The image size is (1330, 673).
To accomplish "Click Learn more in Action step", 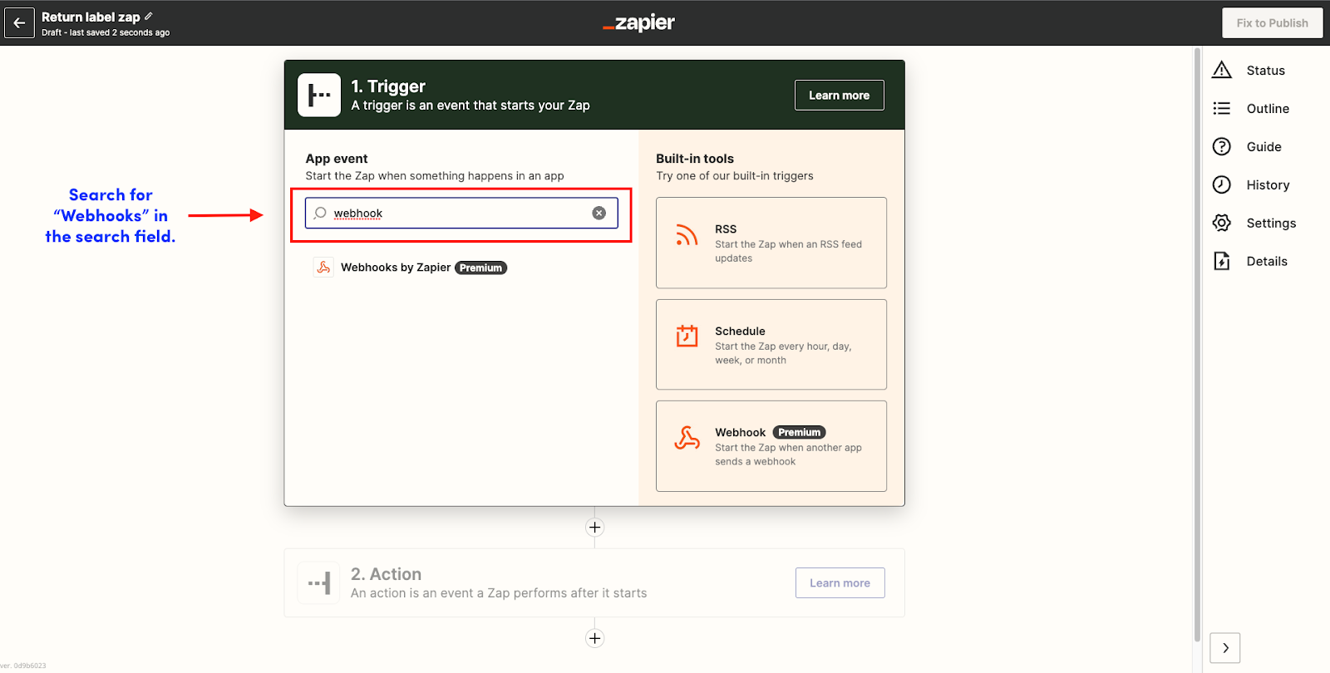I will [840, 583].
